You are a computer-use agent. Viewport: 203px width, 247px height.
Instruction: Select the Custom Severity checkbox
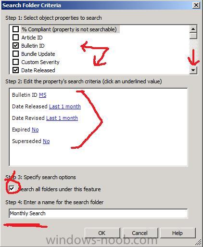tap(15, 62)
